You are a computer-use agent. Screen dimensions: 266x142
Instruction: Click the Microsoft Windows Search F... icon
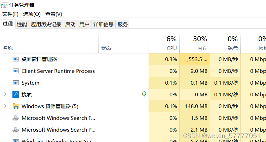[16, 118]
